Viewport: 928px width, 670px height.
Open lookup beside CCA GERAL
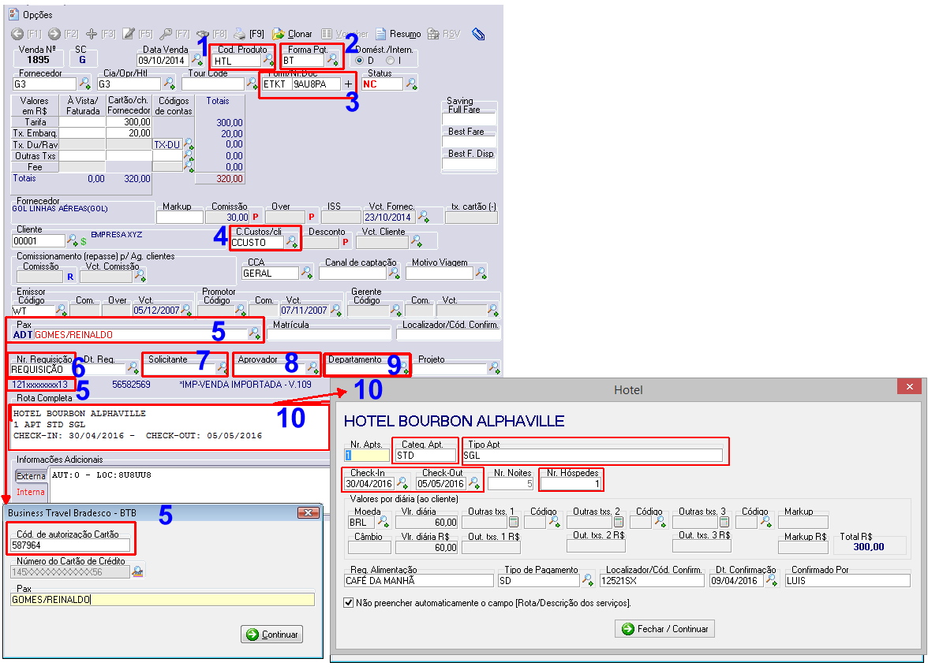point(306,273)
